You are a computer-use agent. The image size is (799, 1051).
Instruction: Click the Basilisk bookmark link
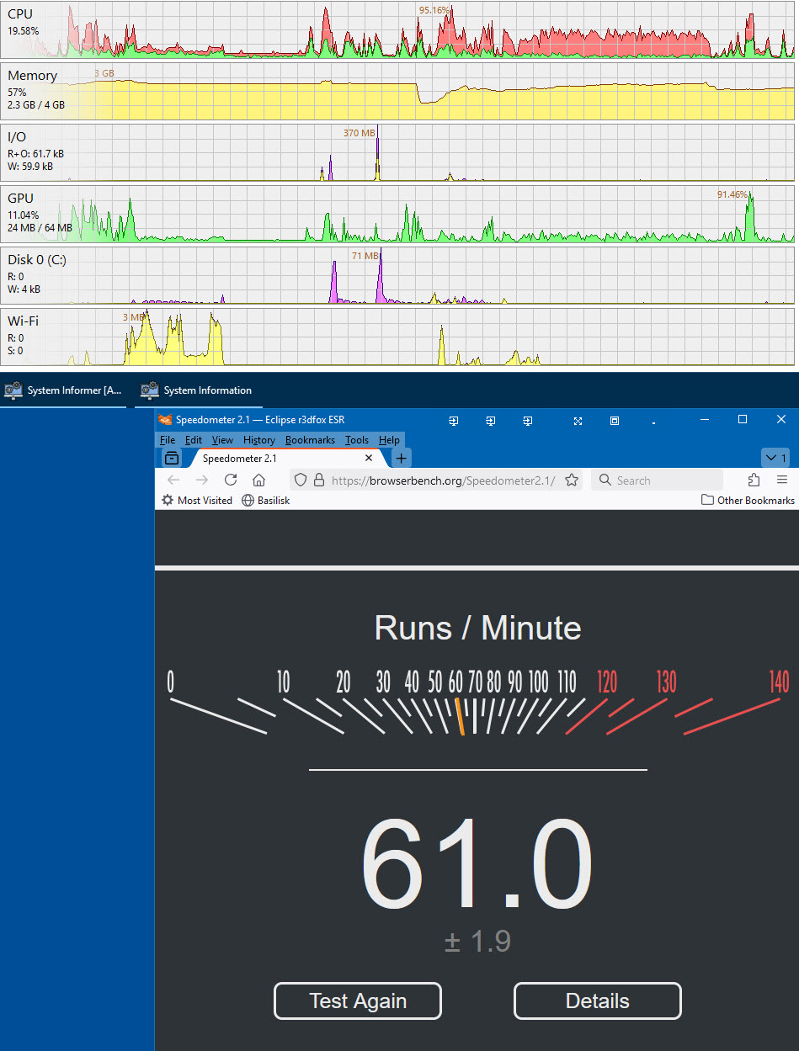265,500
